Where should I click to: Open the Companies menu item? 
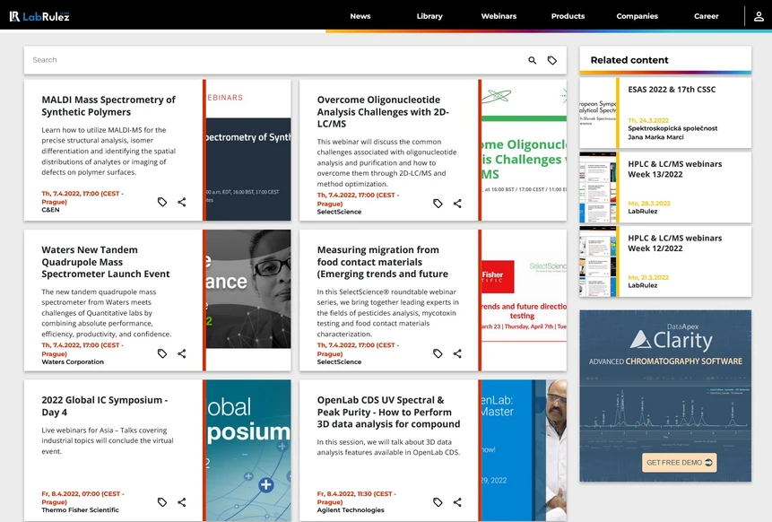(x=637, y=16)
